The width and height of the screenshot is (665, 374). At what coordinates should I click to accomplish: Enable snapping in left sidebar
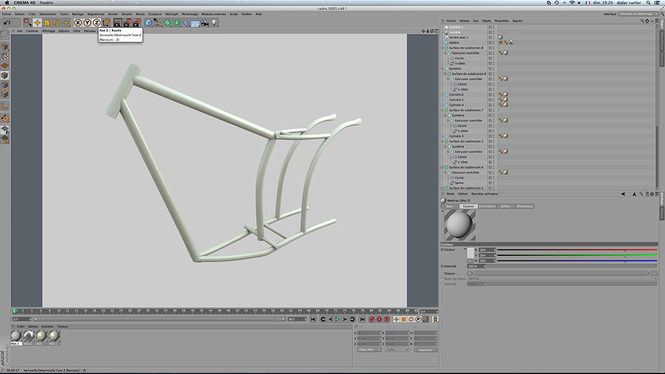click(x=5, y=118)
